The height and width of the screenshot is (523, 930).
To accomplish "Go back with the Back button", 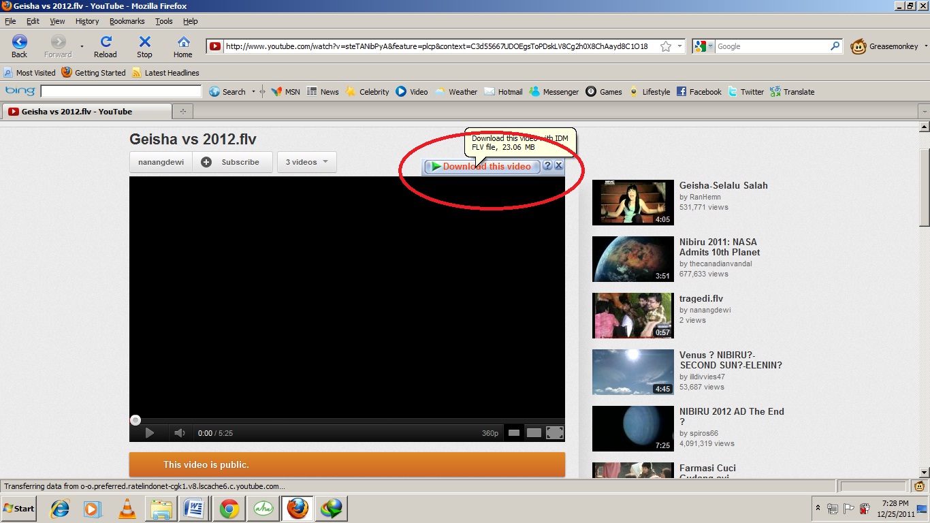I will (x=20, y=46).
